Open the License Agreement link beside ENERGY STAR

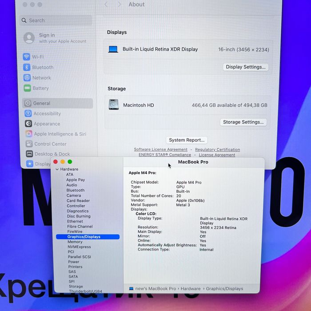(x=217, y=155)
